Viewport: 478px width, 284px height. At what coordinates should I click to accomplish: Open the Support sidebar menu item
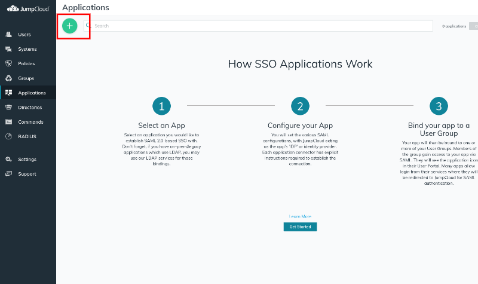26,174
